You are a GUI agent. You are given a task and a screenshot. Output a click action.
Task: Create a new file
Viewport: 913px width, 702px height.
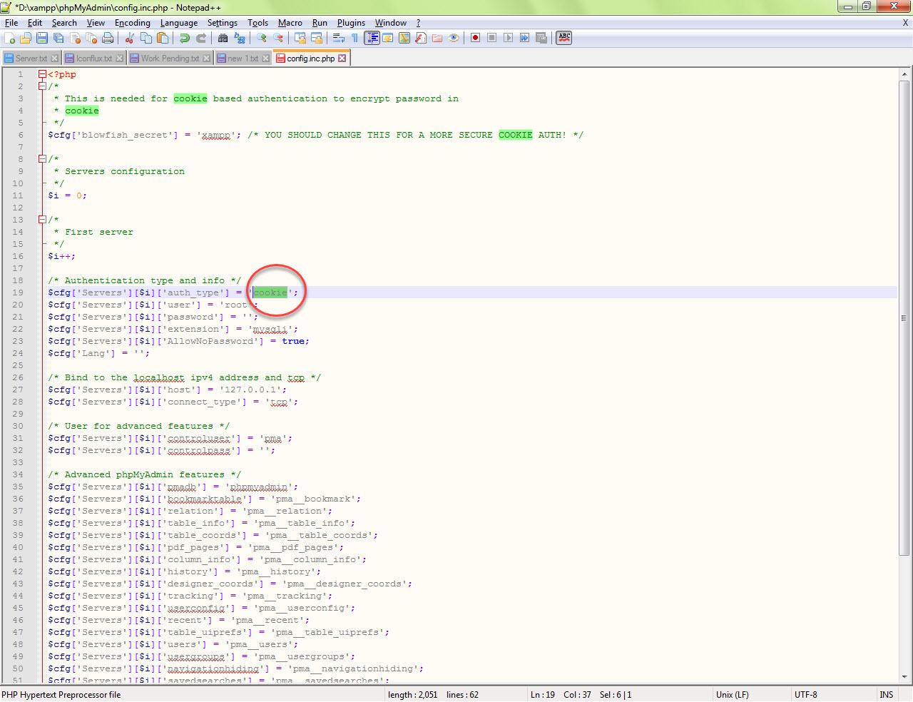(9, 37)
